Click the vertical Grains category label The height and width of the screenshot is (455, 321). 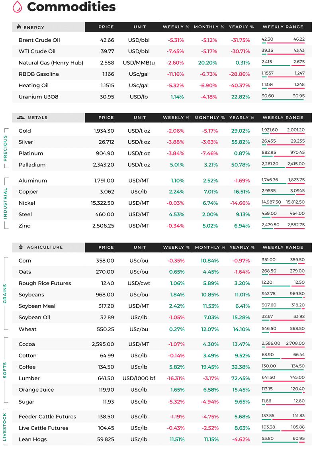[5, 294]
